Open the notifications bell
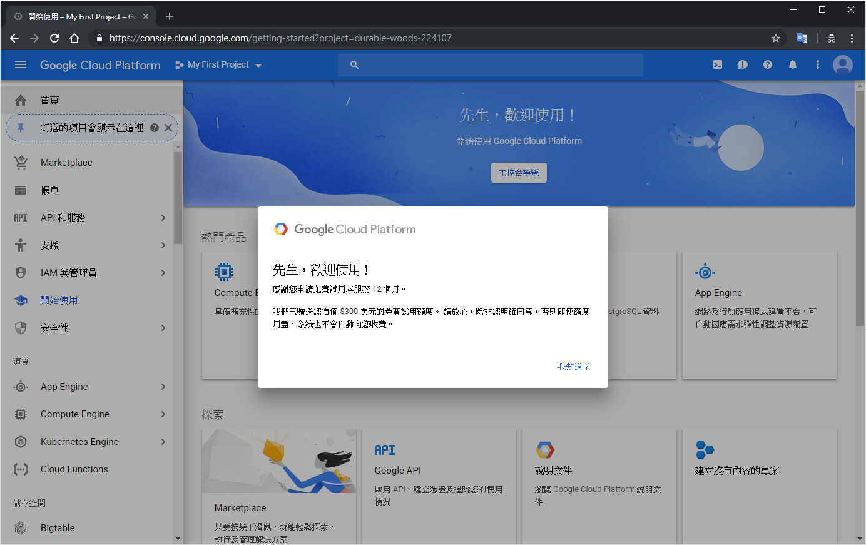 [x=793, y=64]
